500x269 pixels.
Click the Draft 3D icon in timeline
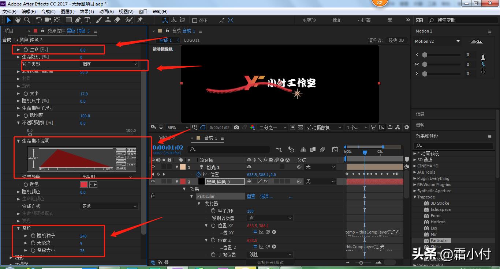pos(291,149)
